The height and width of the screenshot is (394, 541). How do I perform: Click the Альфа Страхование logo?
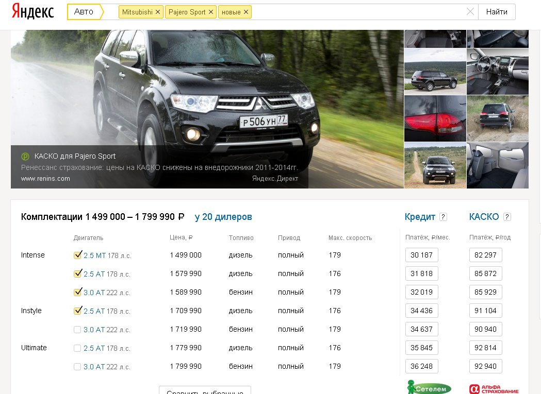coord(494,389)
